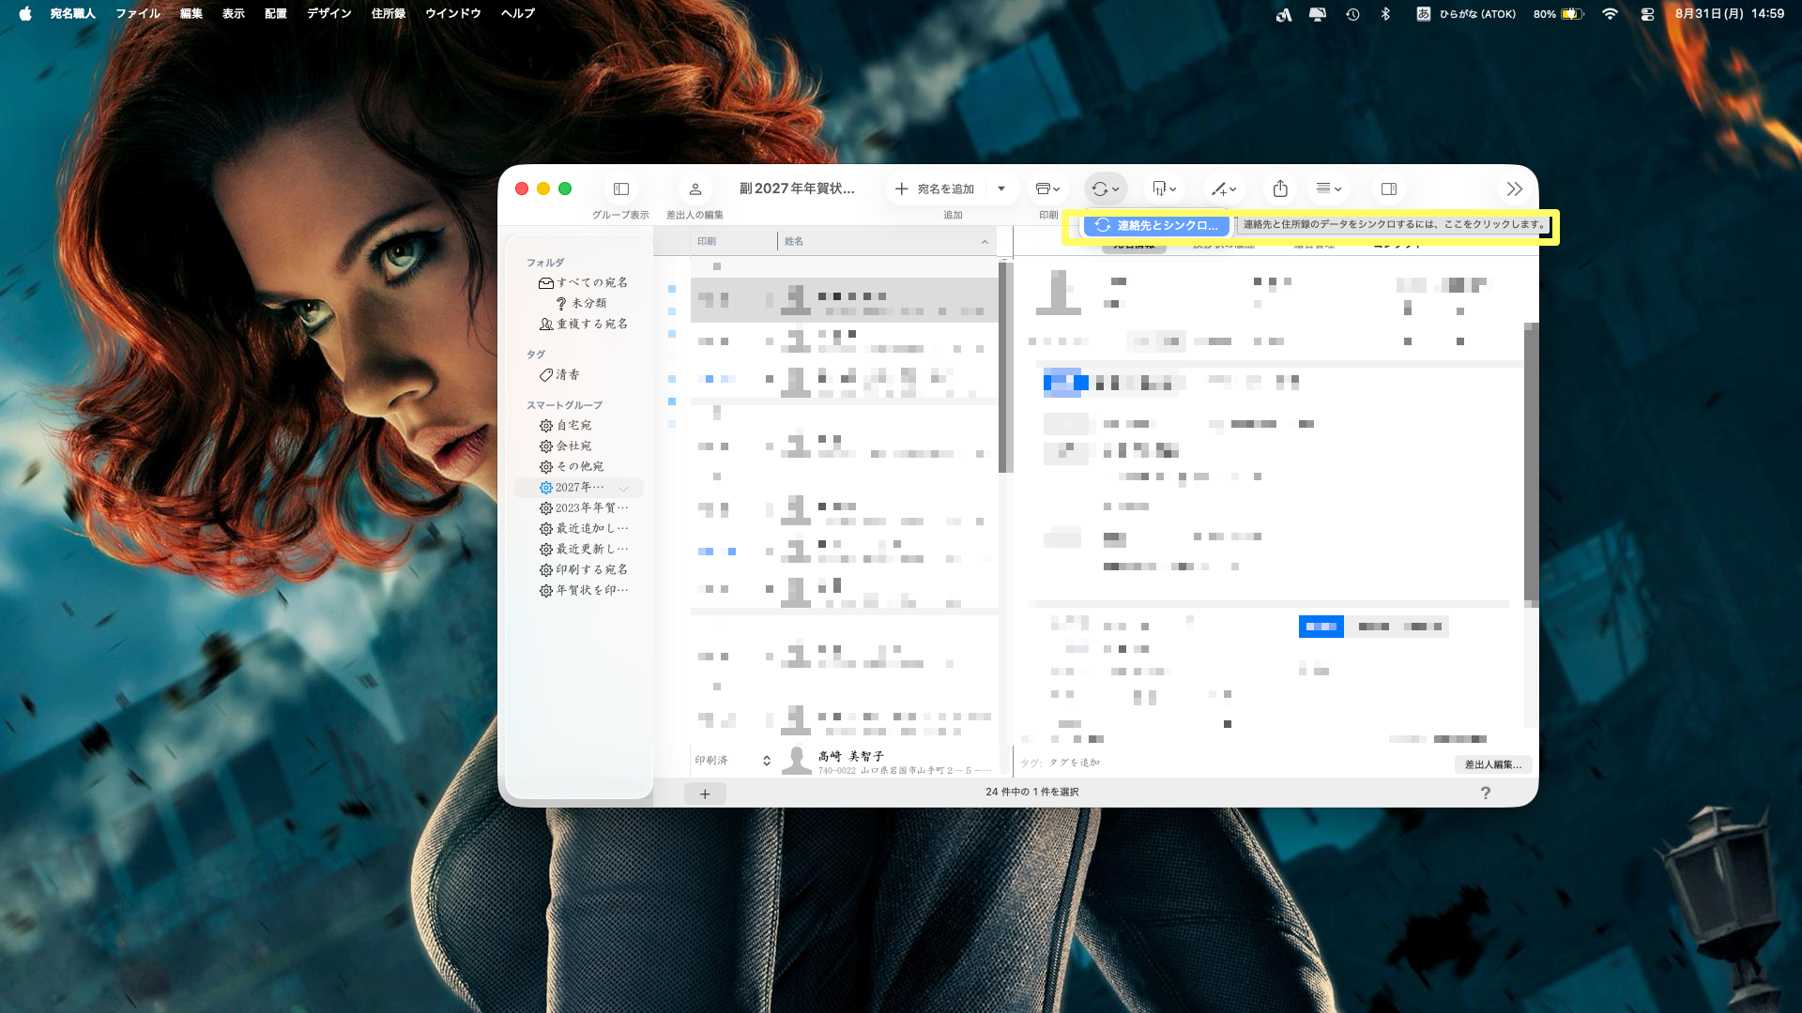Viewport: 1802px width, 1013px height.
Task: Click the gear icon beside 自宅宛
Action: [x=545, y=425]
